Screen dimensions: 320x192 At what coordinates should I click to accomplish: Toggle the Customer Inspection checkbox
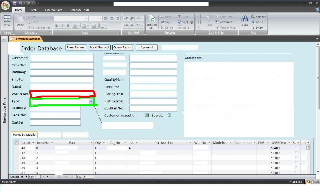click(147, 115)
